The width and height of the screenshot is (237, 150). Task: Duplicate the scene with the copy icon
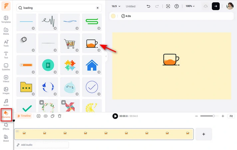coord(53,116)
